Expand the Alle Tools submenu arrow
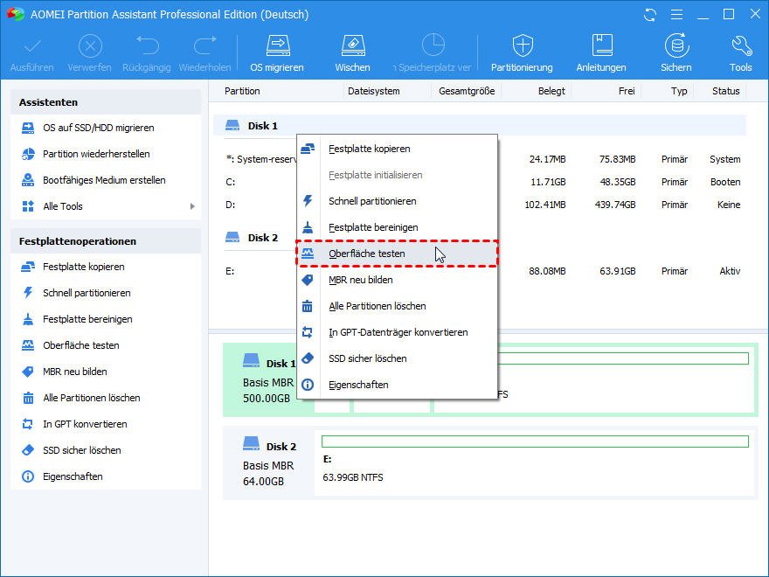 tap(192, 206)
